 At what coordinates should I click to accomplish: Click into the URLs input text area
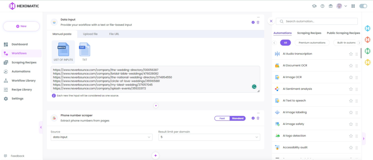[x=155, y=79]
